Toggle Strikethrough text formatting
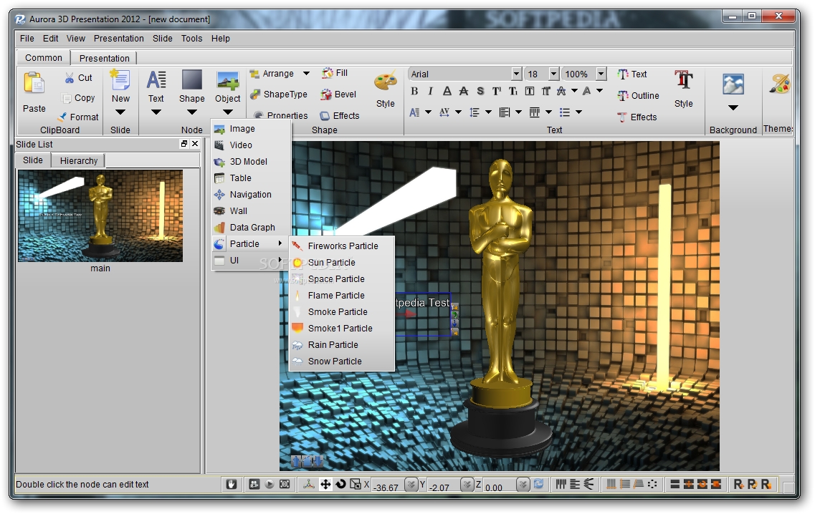The height and width of the screenshot is (514, 815). 463,92
